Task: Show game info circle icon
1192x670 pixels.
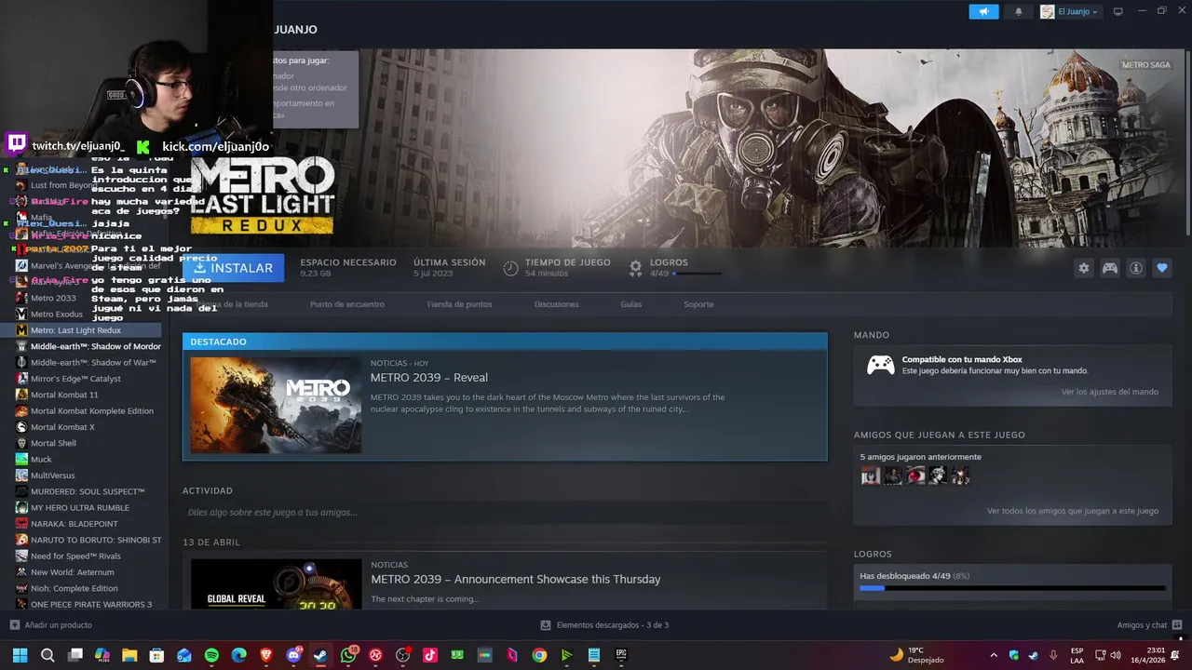Action: coord(1136,268)
